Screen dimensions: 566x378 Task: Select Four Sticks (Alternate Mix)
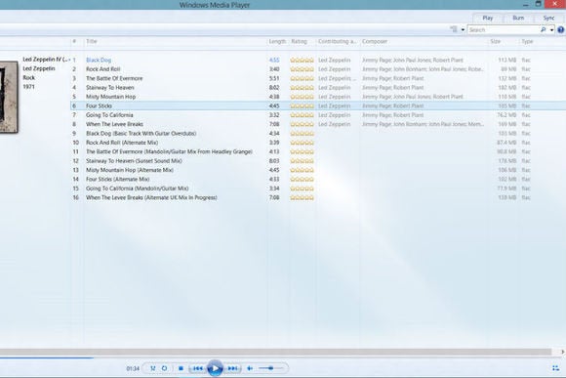[x=117, y=180]
